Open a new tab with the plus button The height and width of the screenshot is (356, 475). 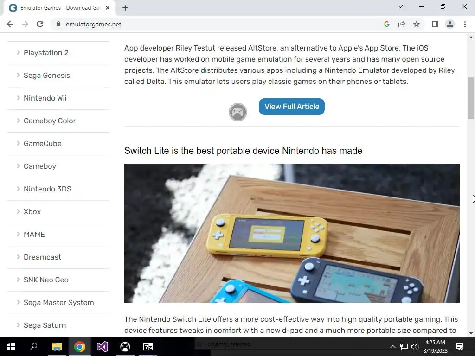pos(125,8)
